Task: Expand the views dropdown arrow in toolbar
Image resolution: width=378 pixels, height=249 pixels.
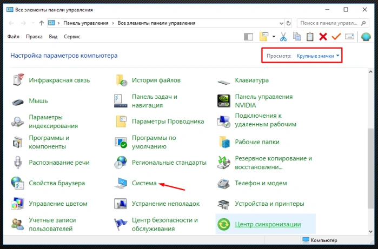Action: pyautogui.click(x=274, y=37)
